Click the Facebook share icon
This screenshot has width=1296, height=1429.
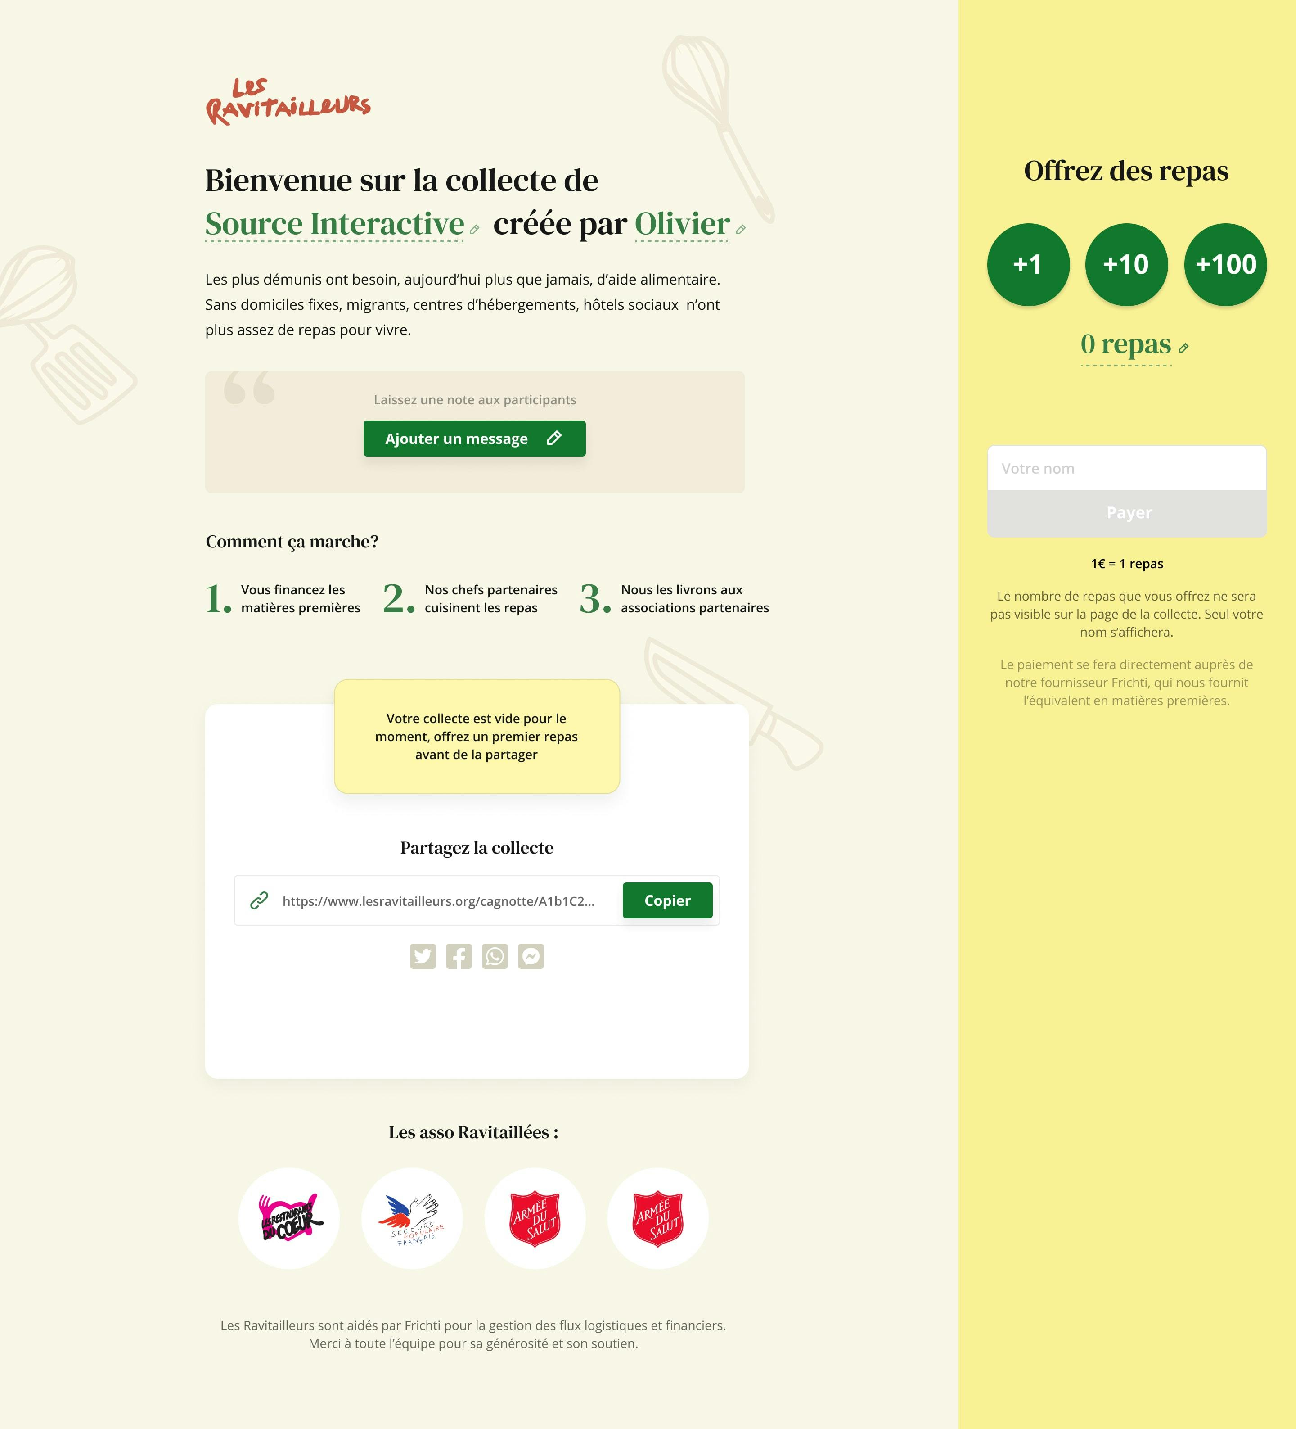tap(459, 956)
